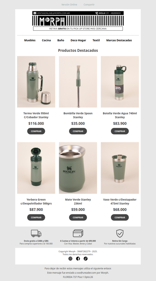
Task: Click the credit cards icon
Action: coord(78,233)
